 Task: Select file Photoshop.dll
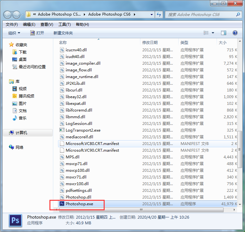pos(78,197)
